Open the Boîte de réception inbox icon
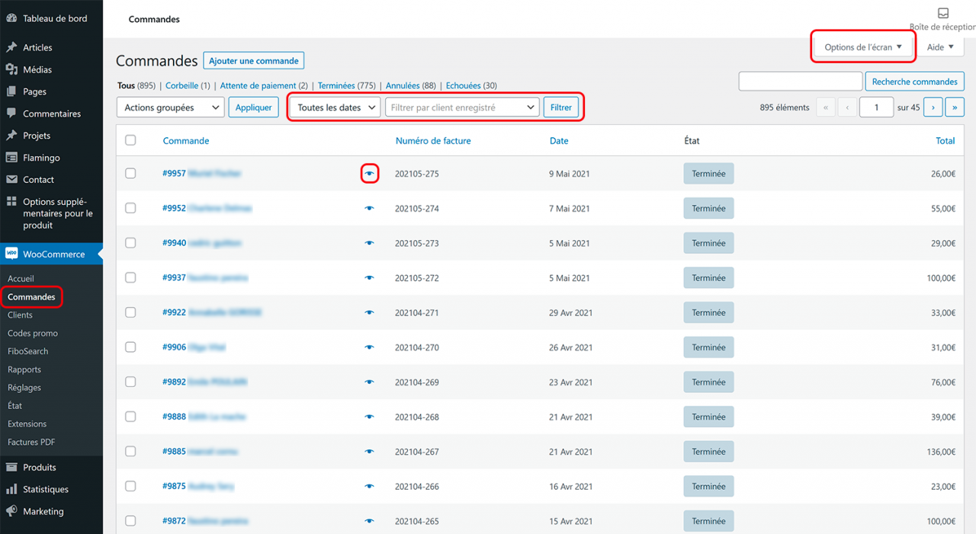 click(943, 13)
